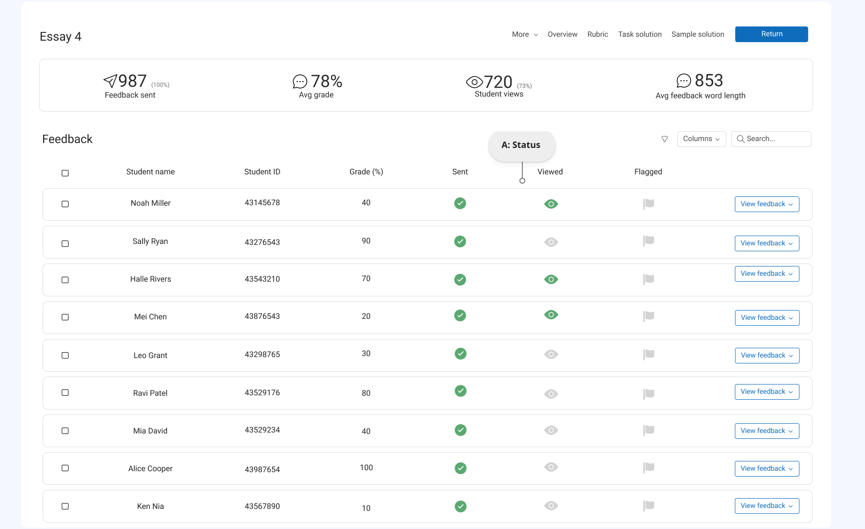Screen dimensions: 865x529
Task: Go to the Overview tab
Action: 562,34
